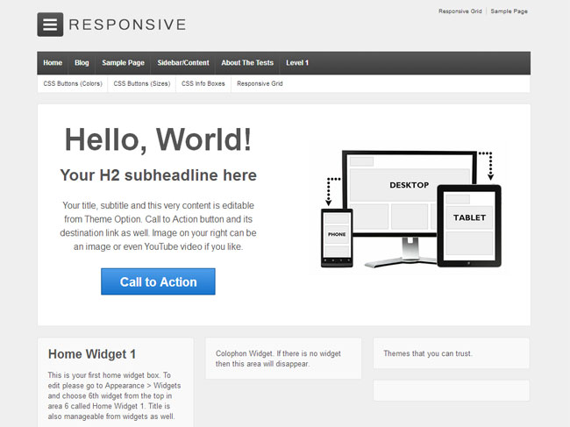Click the Hello, World! headline
The width and height of the screenshot is (570, 427).
click(158, 139)
